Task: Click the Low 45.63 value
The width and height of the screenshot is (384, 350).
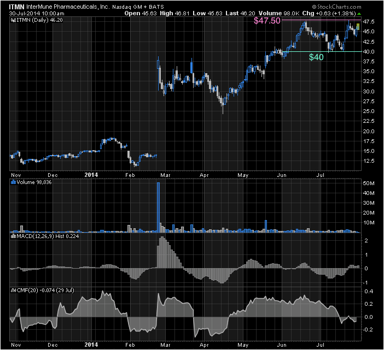Action: 207,14
